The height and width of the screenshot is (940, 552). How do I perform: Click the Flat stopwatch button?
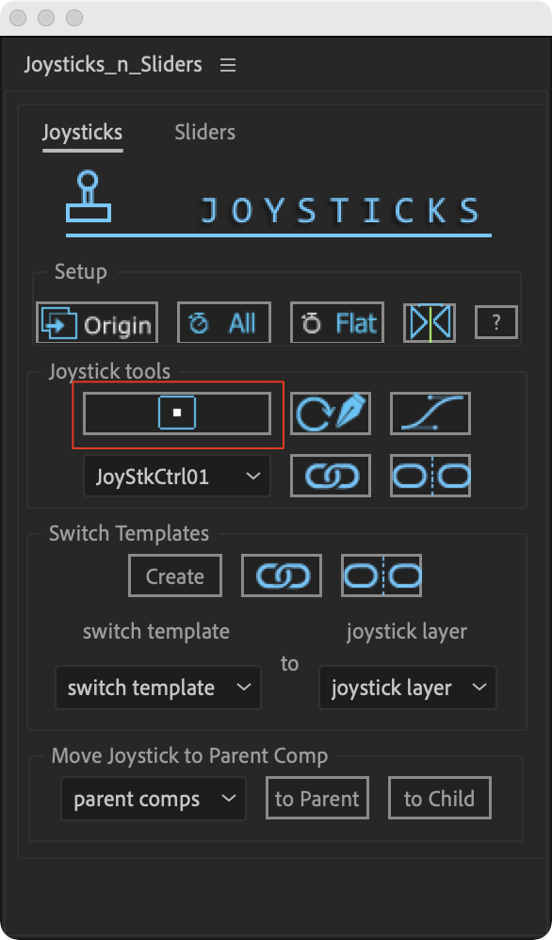click(337, 322)
